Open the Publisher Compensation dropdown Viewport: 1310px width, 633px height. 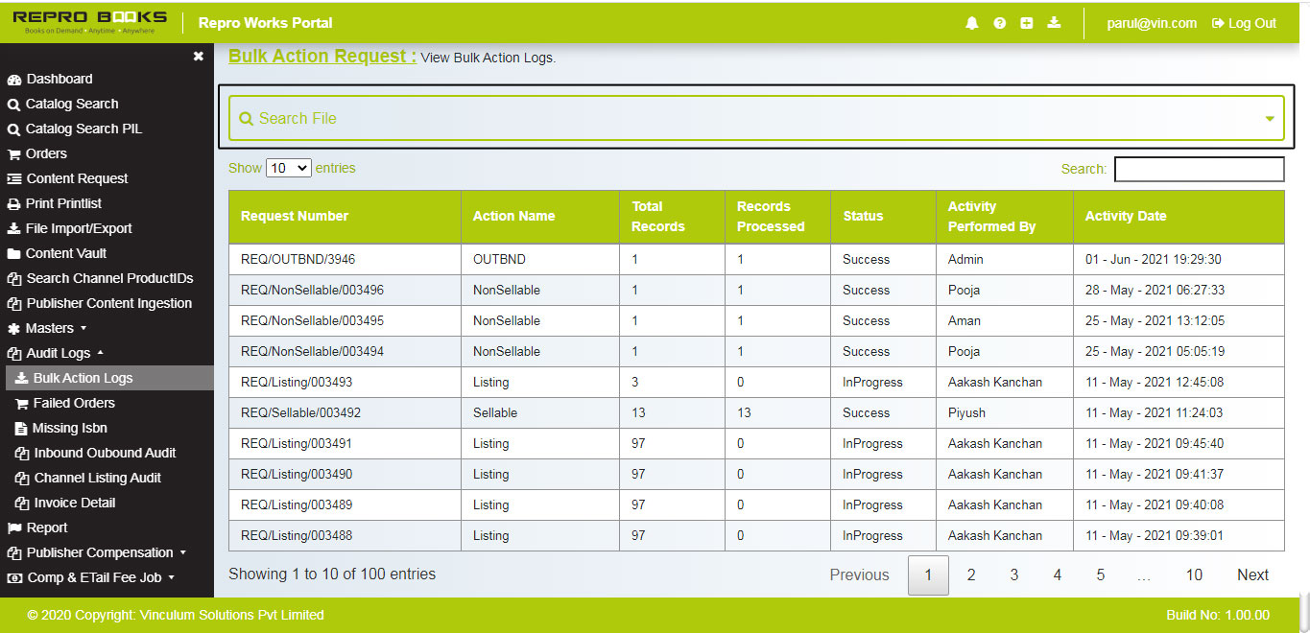[95, 552]
